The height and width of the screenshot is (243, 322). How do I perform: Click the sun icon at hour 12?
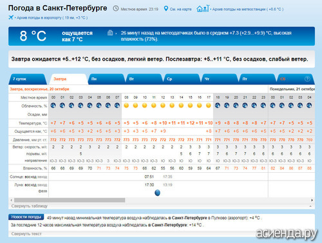tap(163, 106)
